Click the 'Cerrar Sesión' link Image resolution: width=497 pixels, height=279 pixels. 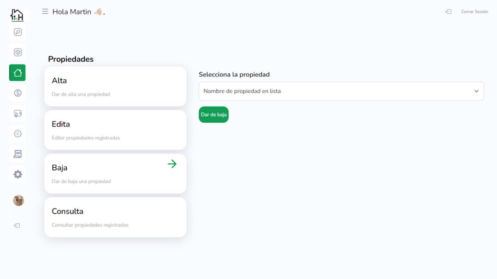[x=474, y=12]
